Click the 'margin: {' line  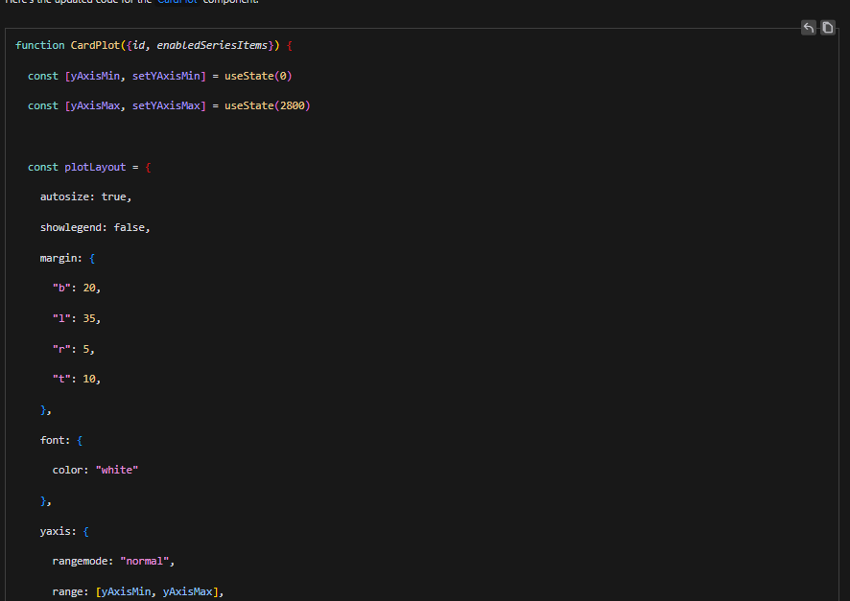(x=67, y=258)
